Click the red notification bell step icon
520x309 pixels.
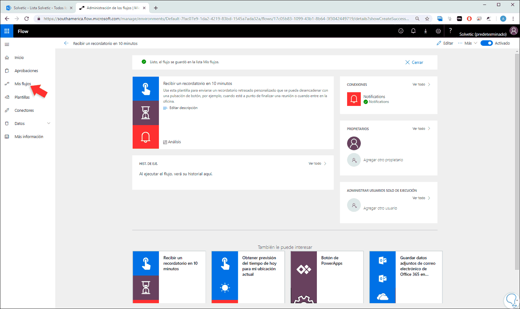tap(146, 137)
